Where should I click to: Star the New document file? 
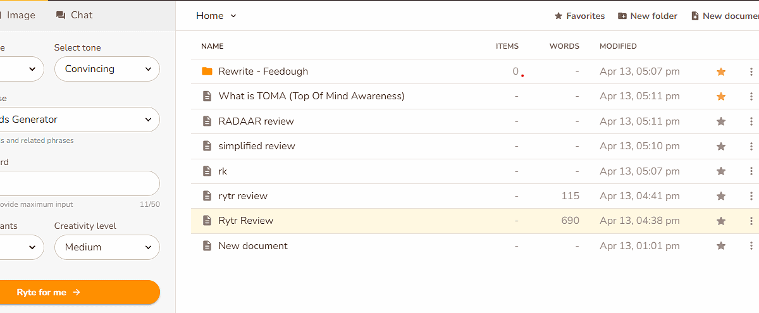pos(721,246)
